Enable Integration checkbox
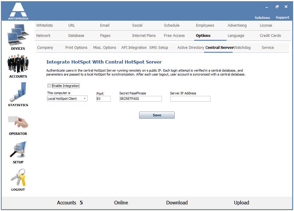This screenshot has height=211, width=294. (49, 86)
